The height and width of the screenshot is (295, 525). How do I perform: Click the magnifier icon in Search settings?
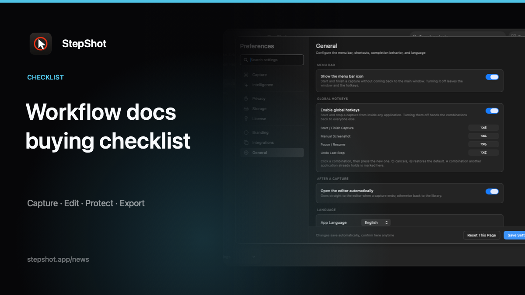click(246, 60)
